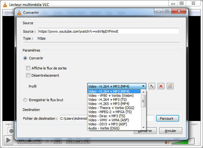Minimize the Lecteur multimédia VLC window
The image size is (203, 148).
coord(173,3)
